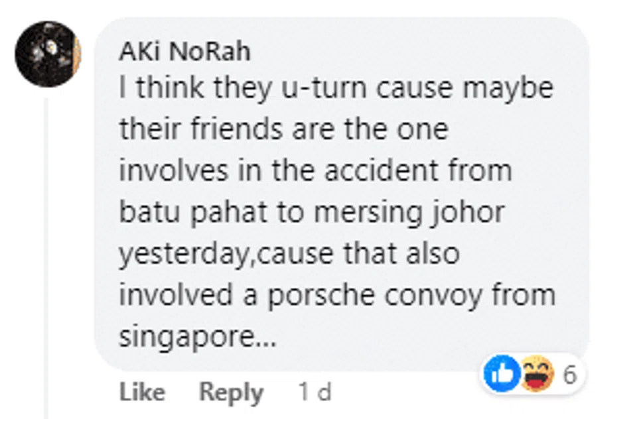Click the word singapore... in comment
The image size is (637, 429).
coord(198,337)
